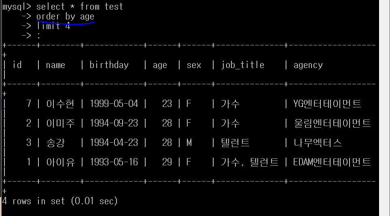Screen dimensions: 390x216
Task: Click the 'order by age' clause
Action: pyautogui.click(x=65, y=17)
